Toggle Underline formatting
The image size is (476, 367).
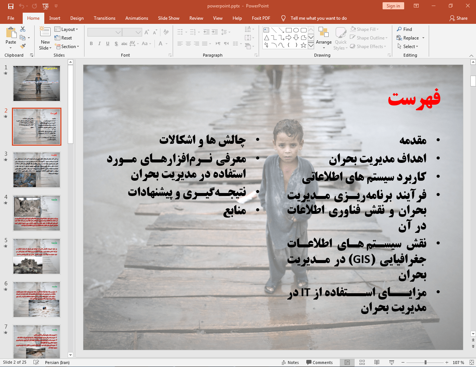[x=108, y=44]
